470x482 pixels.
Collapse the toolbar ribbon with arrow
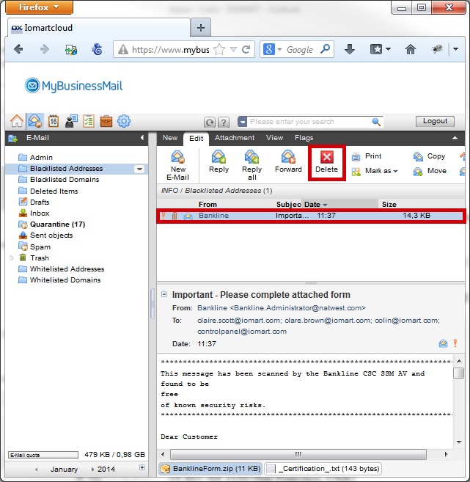click(x=455, y=138)
